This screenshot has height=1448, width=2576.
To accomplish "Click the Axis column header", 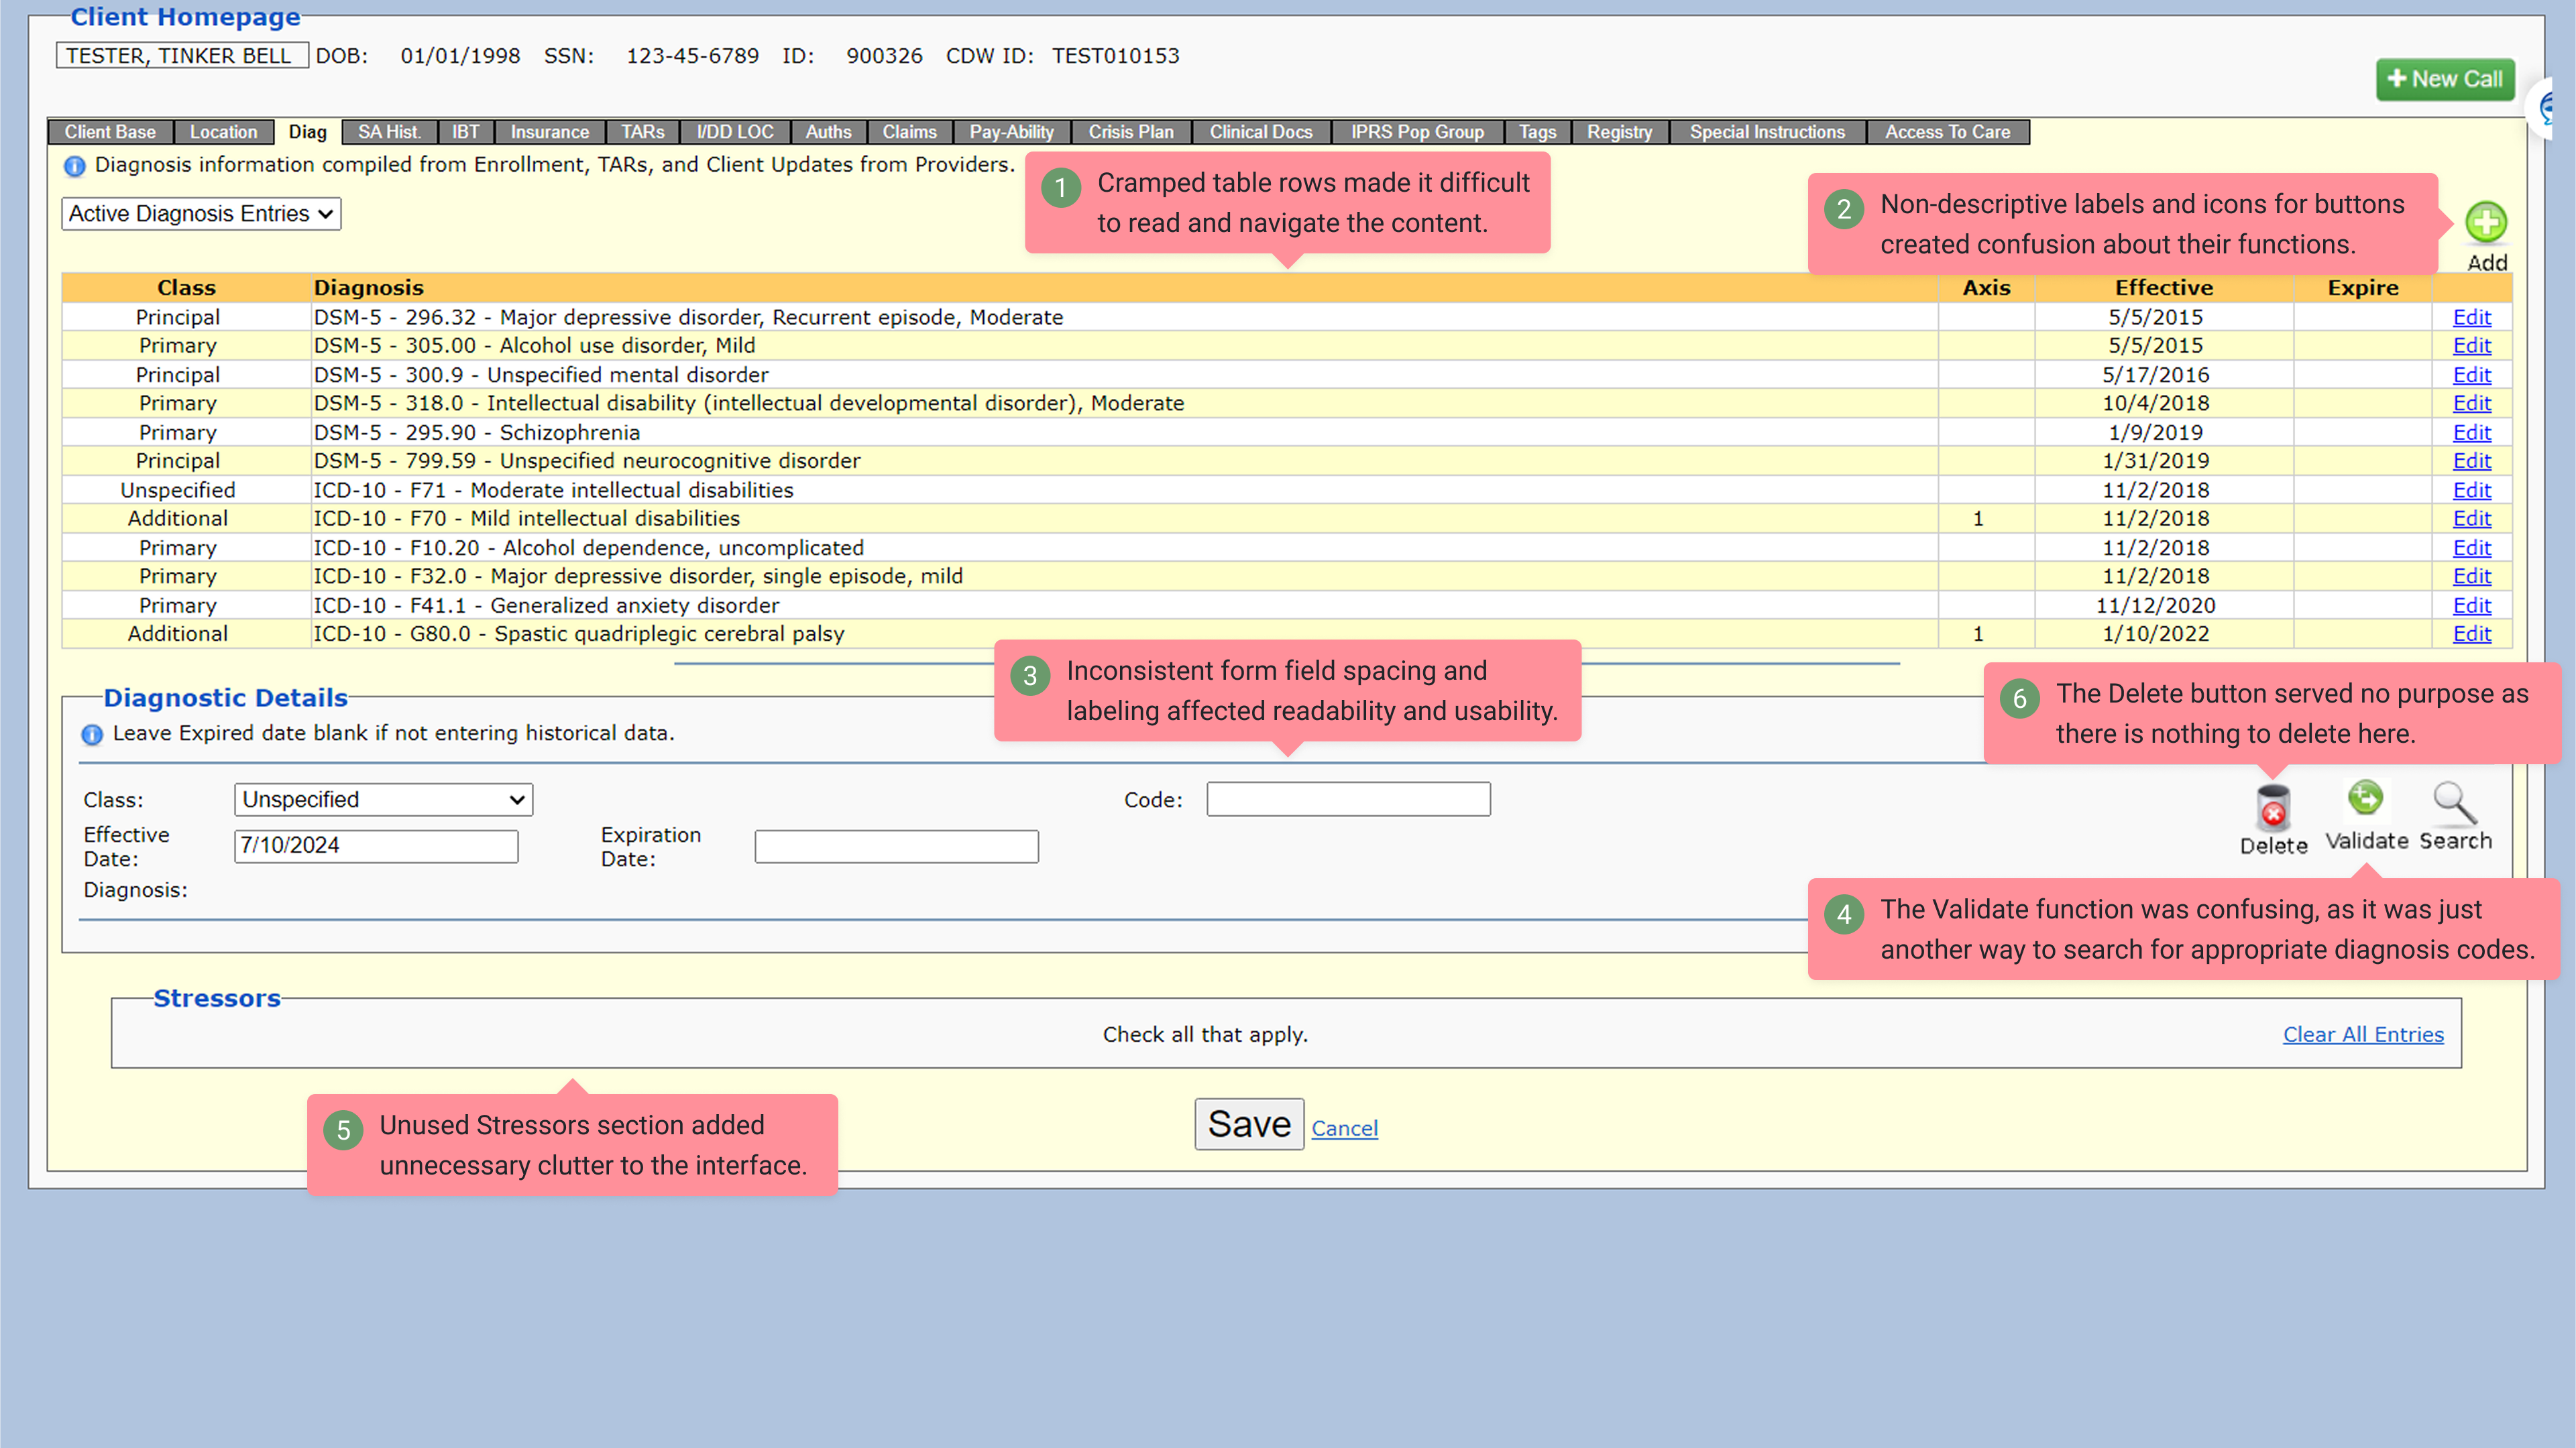I will [x=1986, y=288].
